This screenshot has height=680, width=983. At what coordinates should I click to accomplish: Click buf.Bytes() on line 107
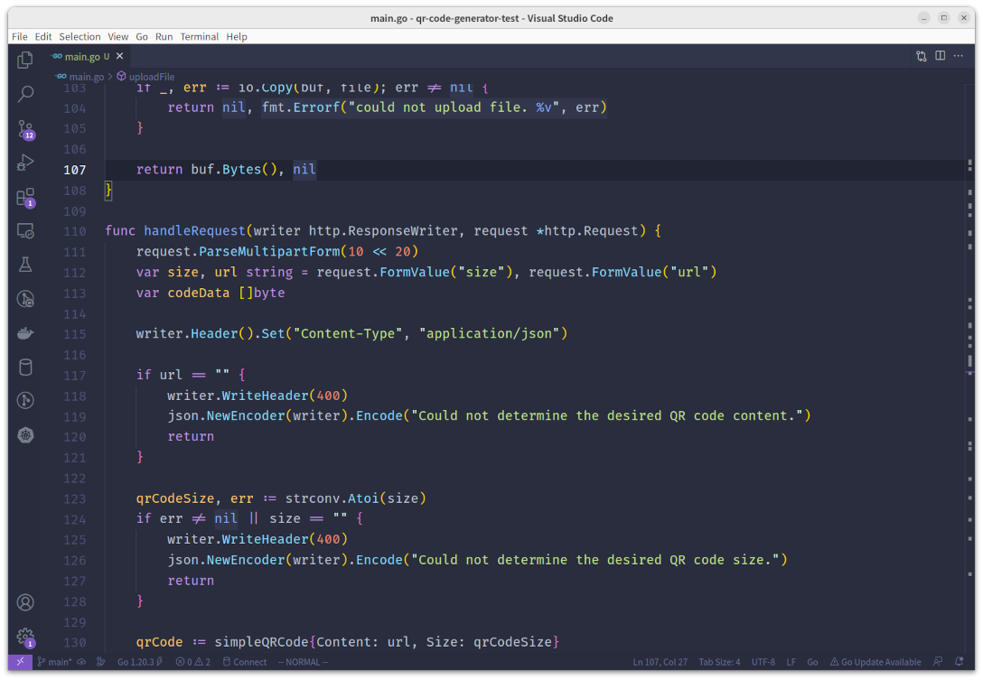(x=234, y=169)
